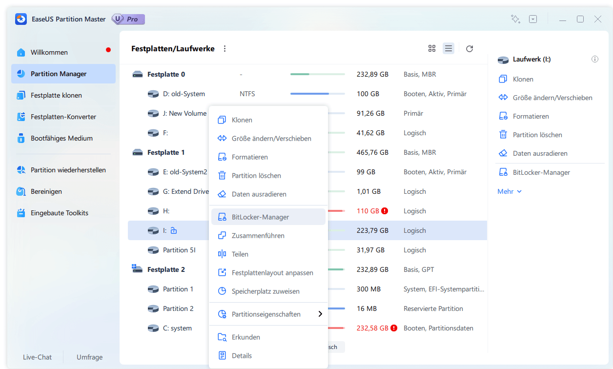The width and height of the screenshot is (613, 369).
Task: Open the title bar dropdown box icon
Action: click(533, 19)
